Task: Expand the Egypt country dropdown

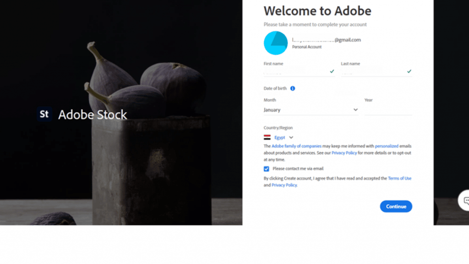Action: [x=284, y=137]
